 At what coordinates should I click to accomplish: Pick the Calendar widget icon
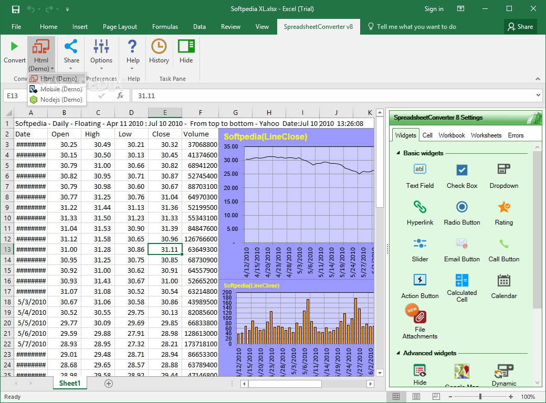[504, 280]
